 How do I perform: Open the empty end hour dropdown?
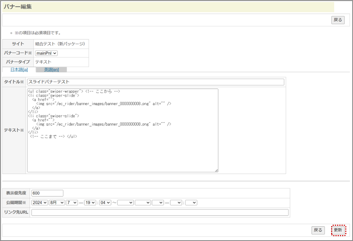[176, 203]
